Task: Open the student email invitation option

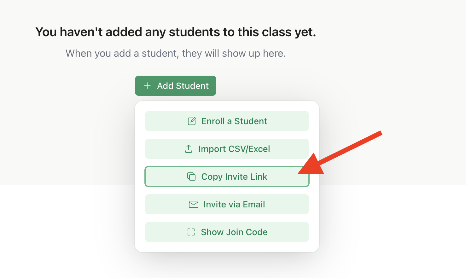Action: point(227,204)
